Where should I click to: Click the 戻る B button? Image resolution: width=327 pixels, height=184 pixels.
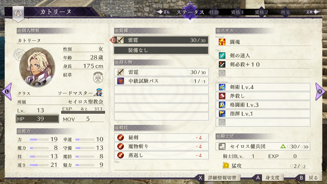(309, 178)
